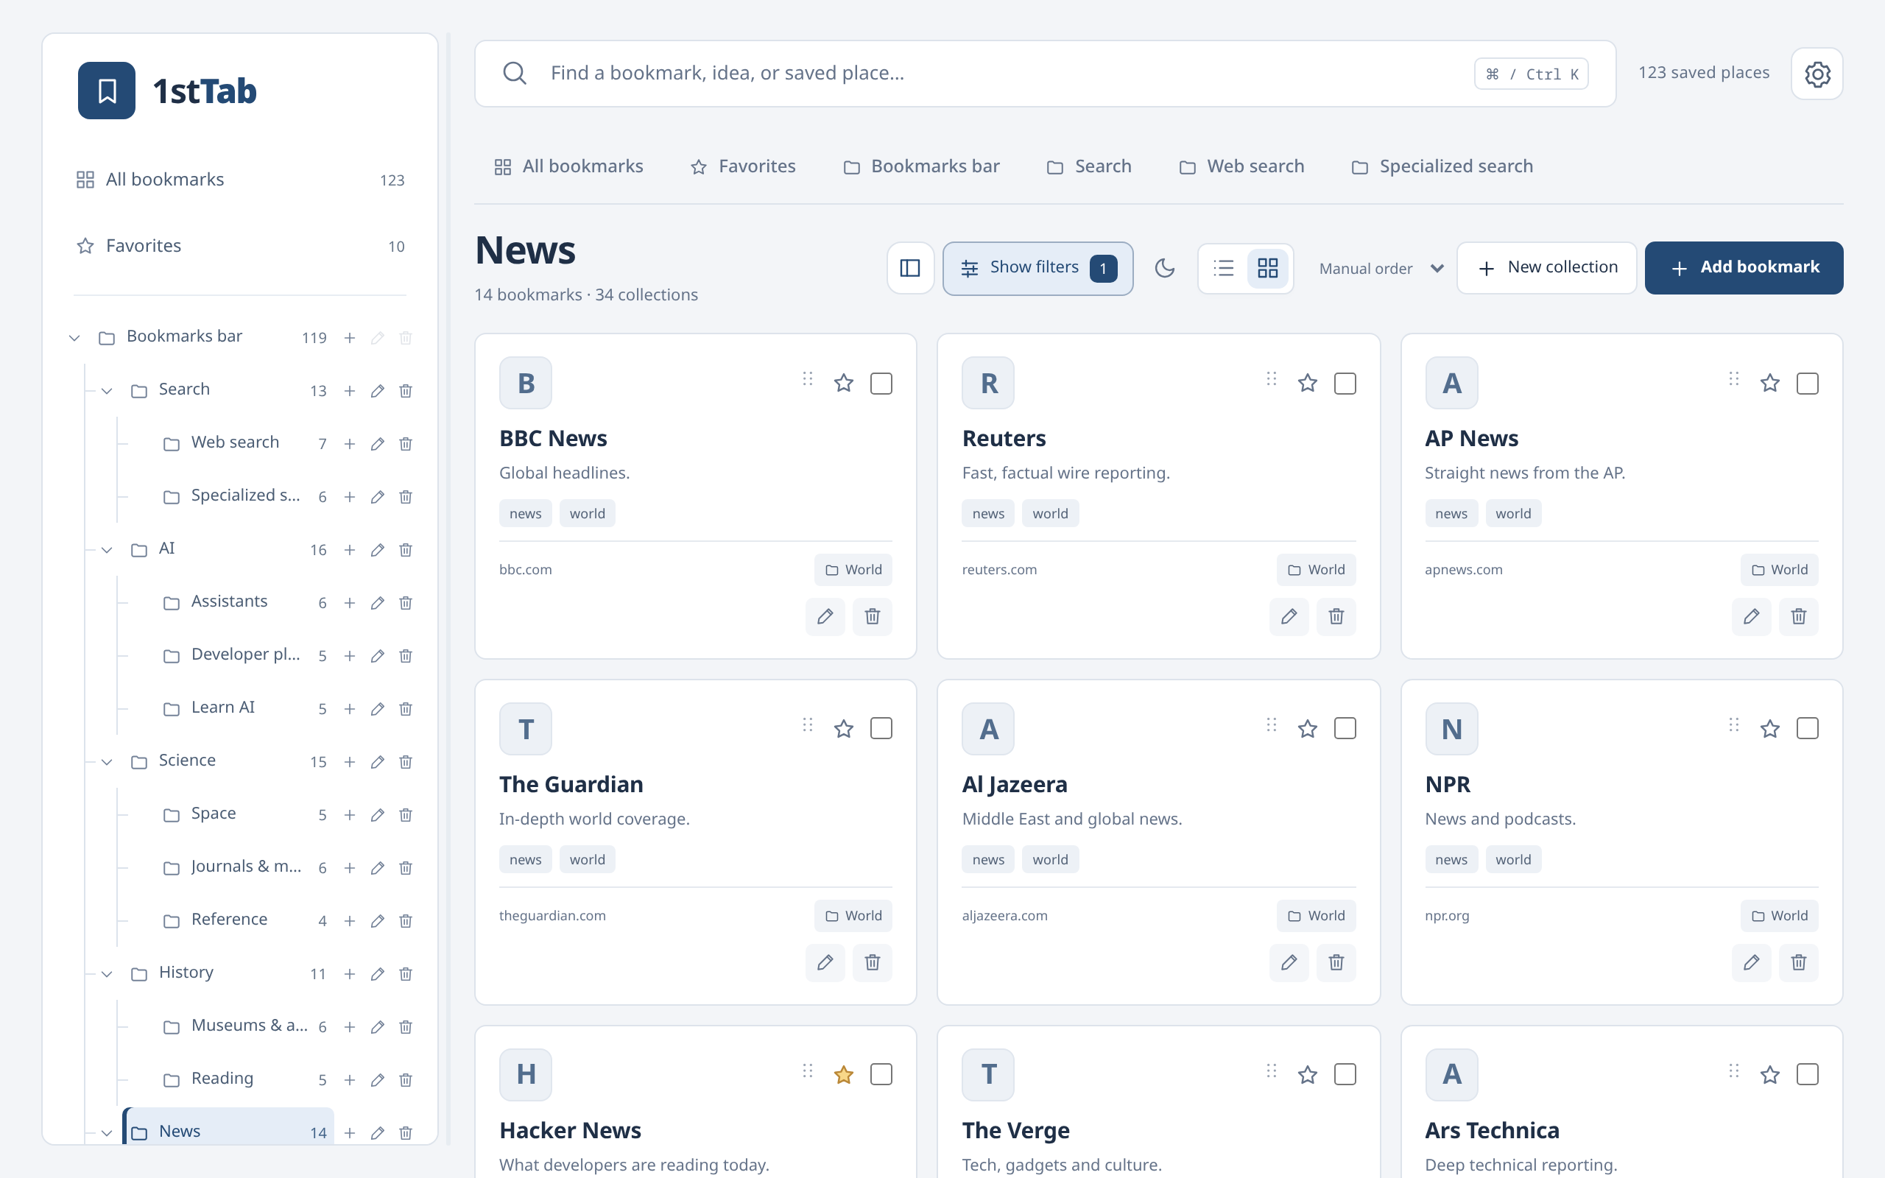Viewport: 1885px width, 1178px height.
Task: Select the Al Jazeera checkbox
Action: click(1345, 728)
